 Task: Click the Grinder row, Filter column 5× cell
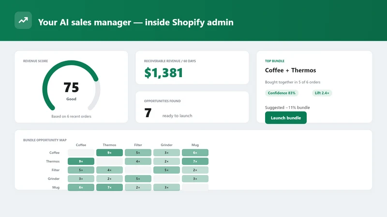(138, 178)
